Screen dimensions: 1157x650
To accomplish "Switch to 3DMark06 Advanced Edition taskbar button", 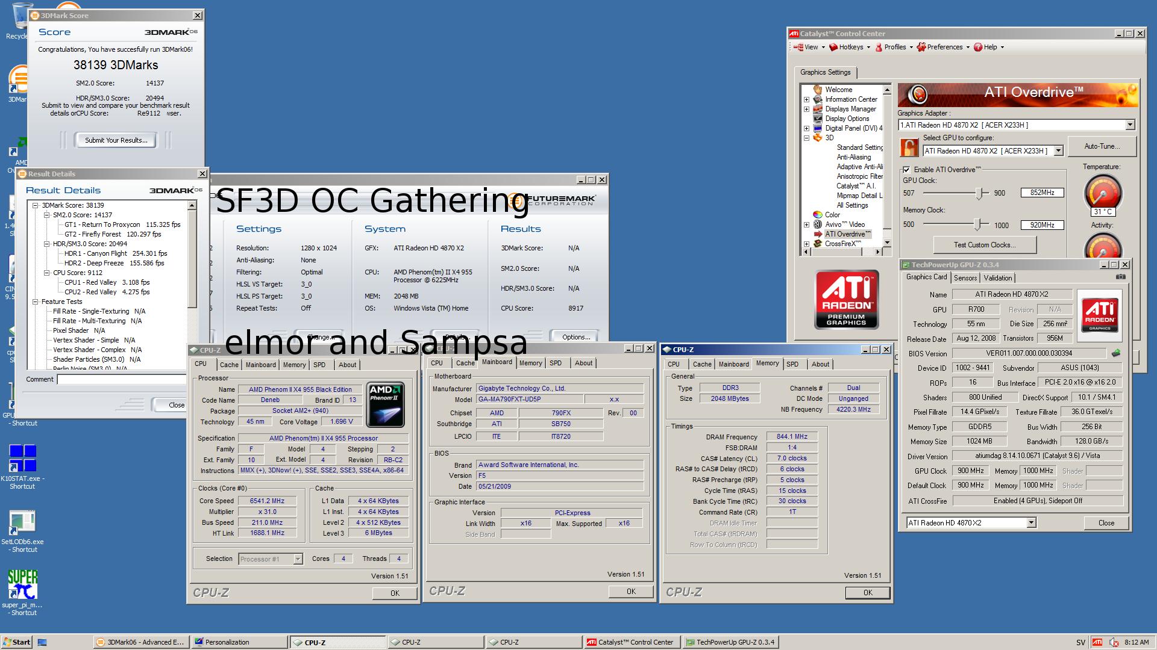I will (x=141, y=642).
